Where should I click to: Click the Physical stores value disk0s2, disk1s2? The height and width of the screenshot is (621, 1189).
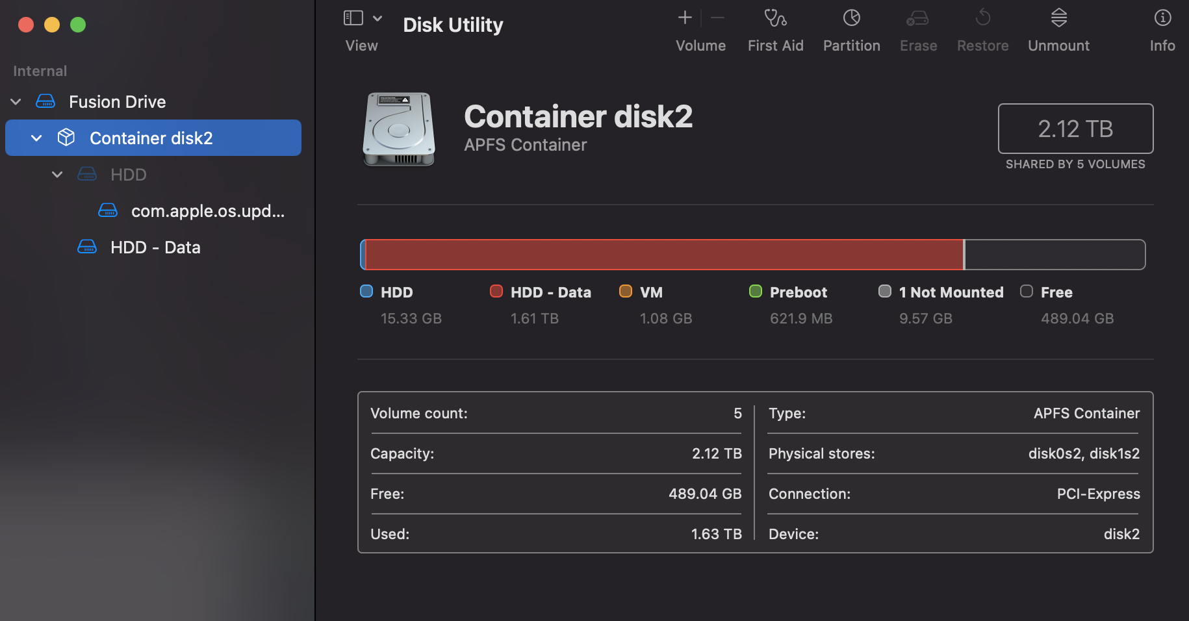pos(1084,453)
